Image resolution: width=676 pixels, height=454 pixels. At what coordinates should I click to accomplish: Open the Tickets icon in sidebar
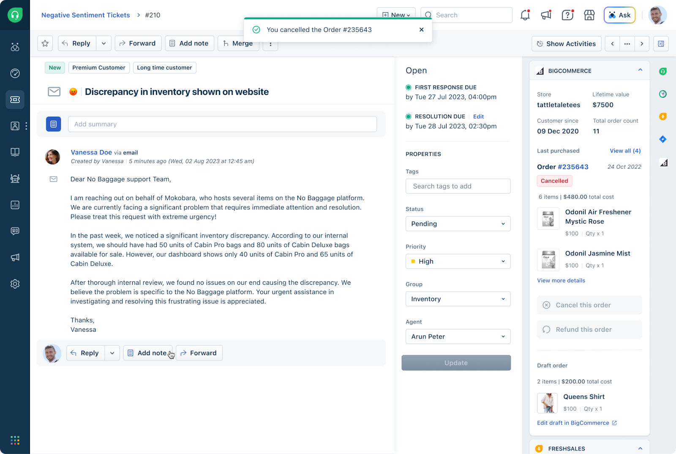click(x=15, y=99)
